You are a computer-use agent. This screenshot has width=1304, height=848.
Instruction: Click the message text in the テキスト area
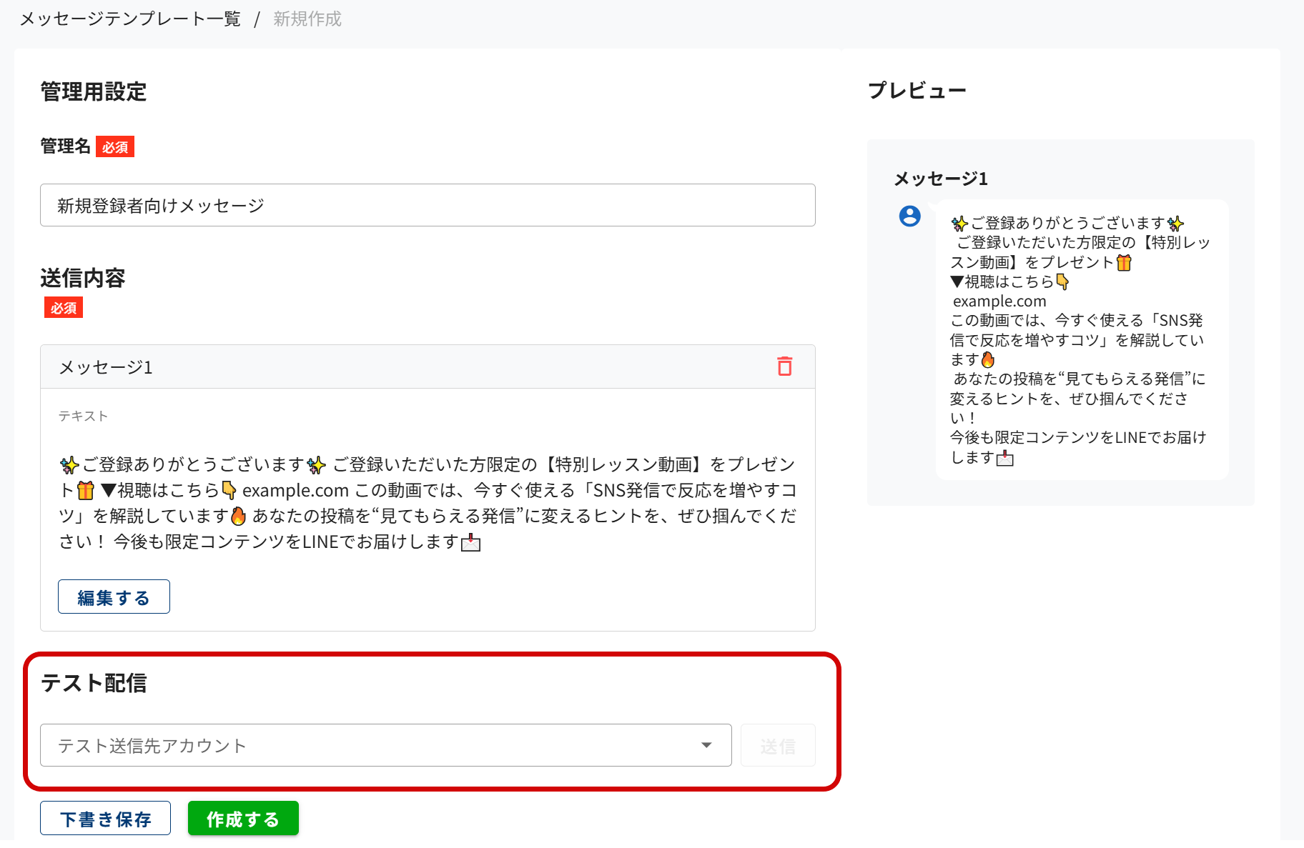point(428,503)
